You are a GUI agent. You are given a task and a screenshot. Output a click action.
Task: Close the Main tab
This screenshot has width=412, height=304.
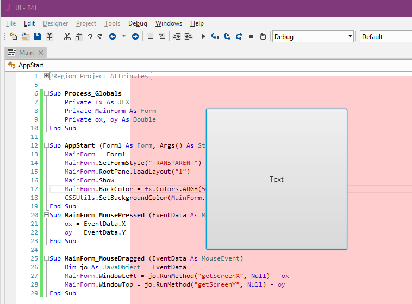coord(41,53)
